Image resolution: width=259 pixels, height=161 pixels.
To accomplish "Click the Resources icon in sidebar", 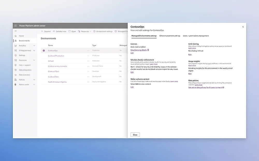I will pyautogui.click(x=16, y=60).
